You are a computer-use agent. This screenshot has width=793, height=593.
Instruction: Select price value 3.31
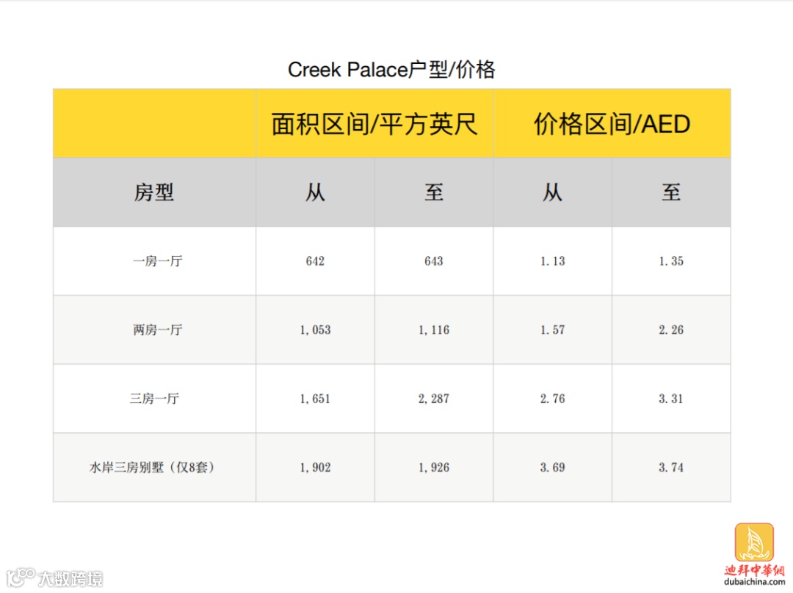pos(671,399)
